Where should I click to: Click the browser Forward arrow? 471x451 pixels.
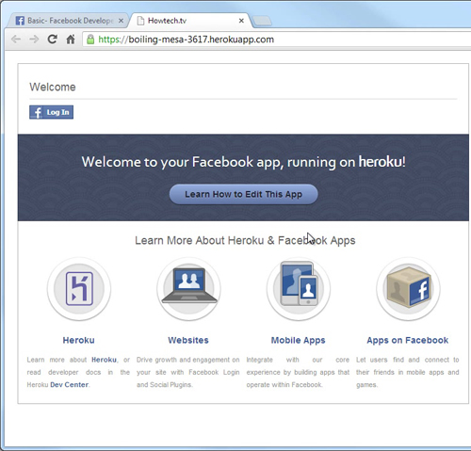pyautogui.click(x=34, y=40)
